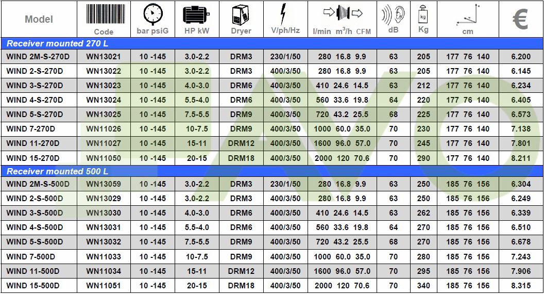Click the electric motor HP kW icon
Viewport: 544px width, 294px height.
pyautogui.click(x=196, y=14)
